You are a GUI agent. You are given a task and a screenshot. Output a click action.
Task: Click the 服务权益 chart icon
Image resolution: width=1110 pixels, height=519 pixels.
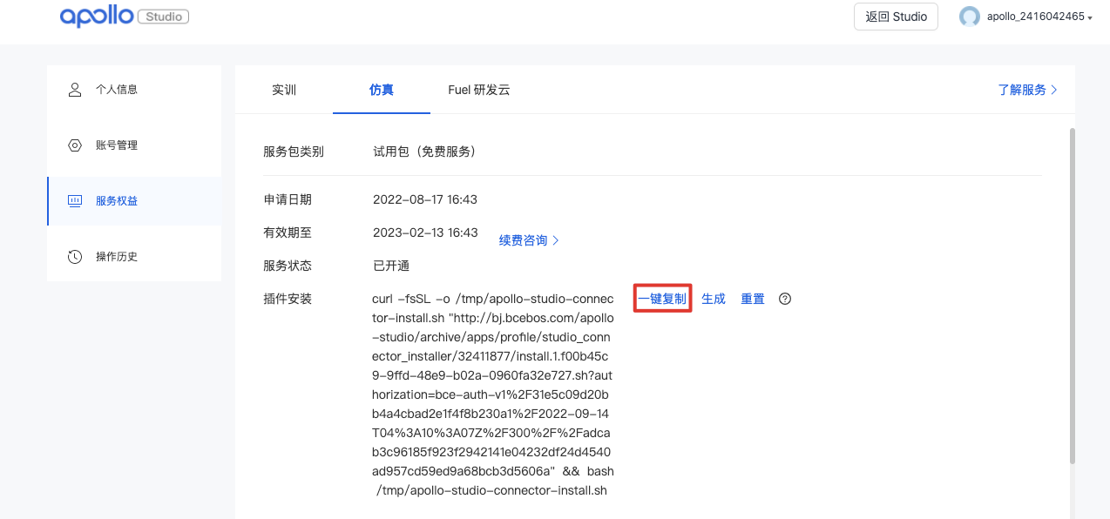point(75,201)
